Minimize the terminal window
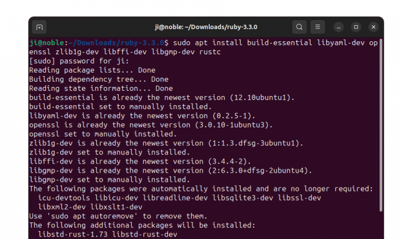 click(339, 27)
